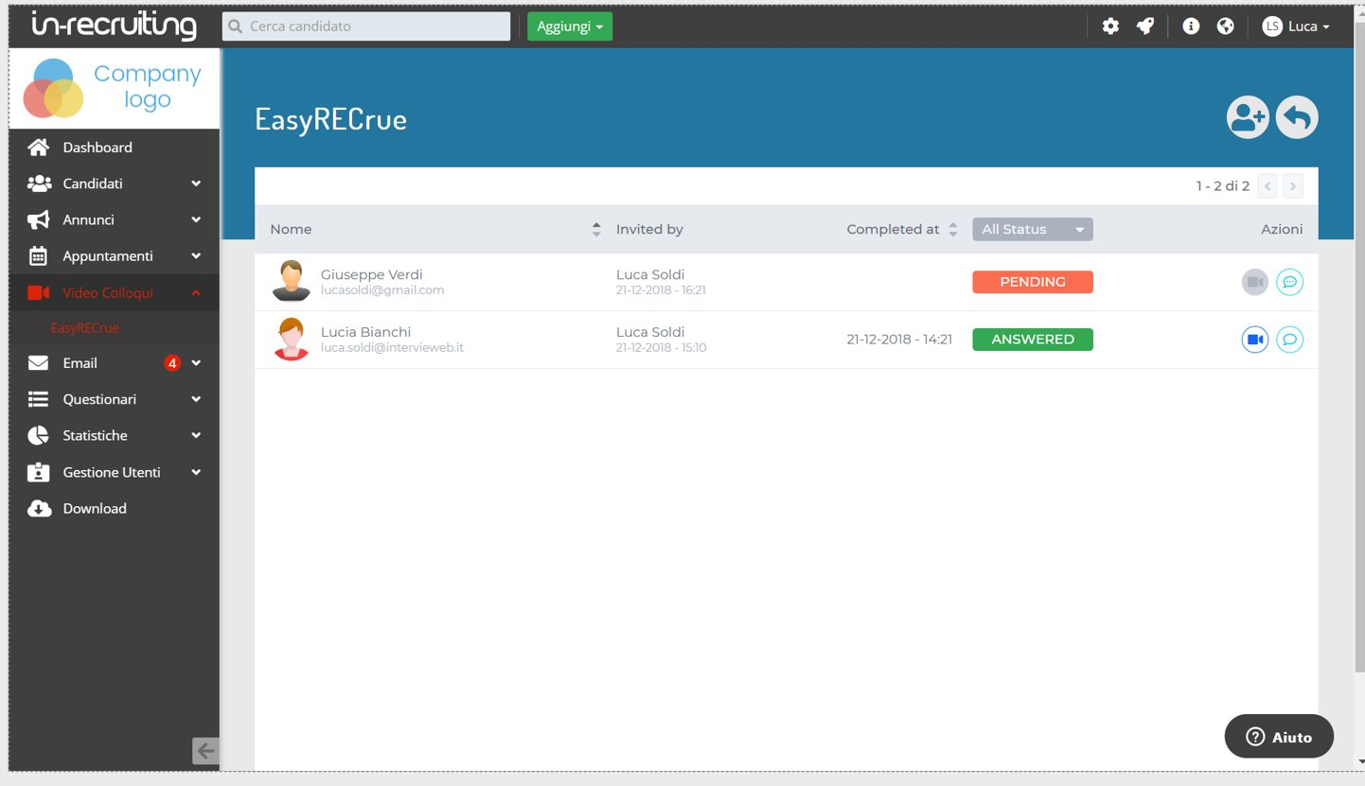Click invite date 21-12-2018 - 15:10

(661, 348)
